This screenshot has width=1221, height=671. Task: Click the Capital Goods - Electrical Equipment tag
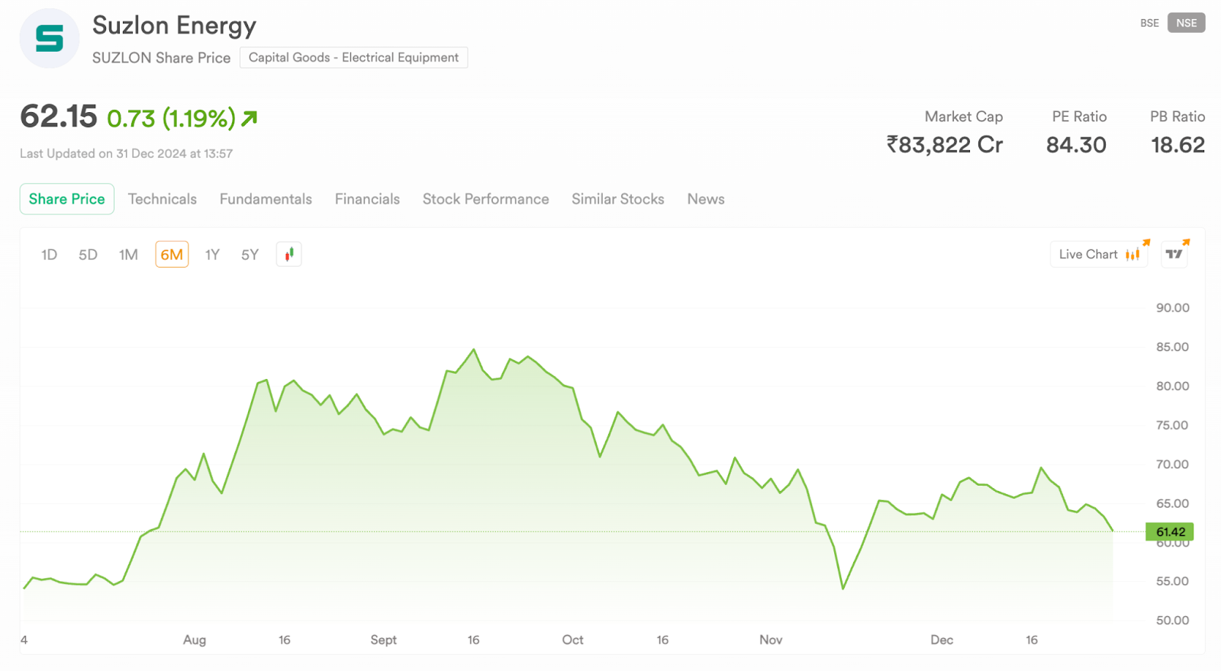click(x=353, y=57)
